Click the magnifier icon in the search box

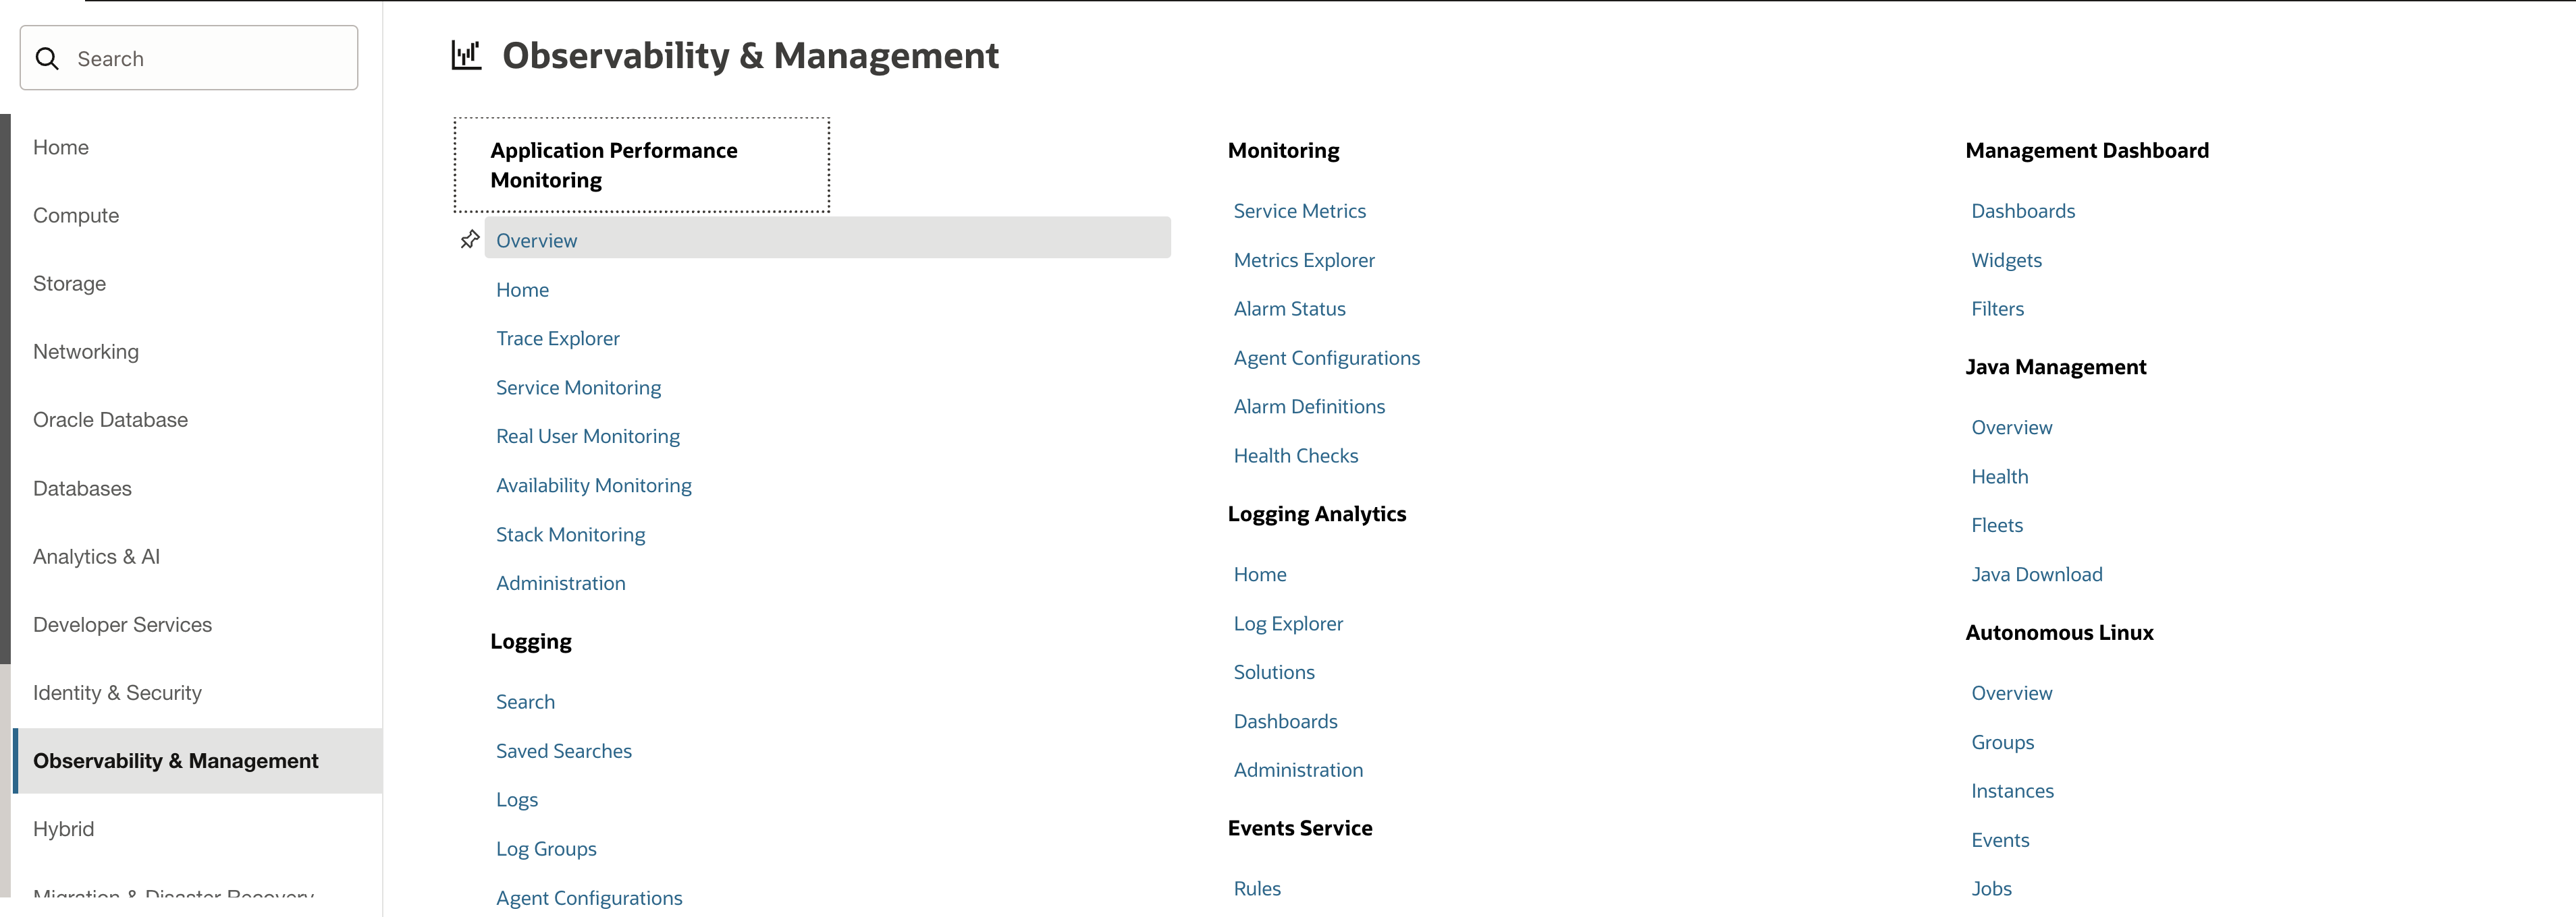(47, 59)
